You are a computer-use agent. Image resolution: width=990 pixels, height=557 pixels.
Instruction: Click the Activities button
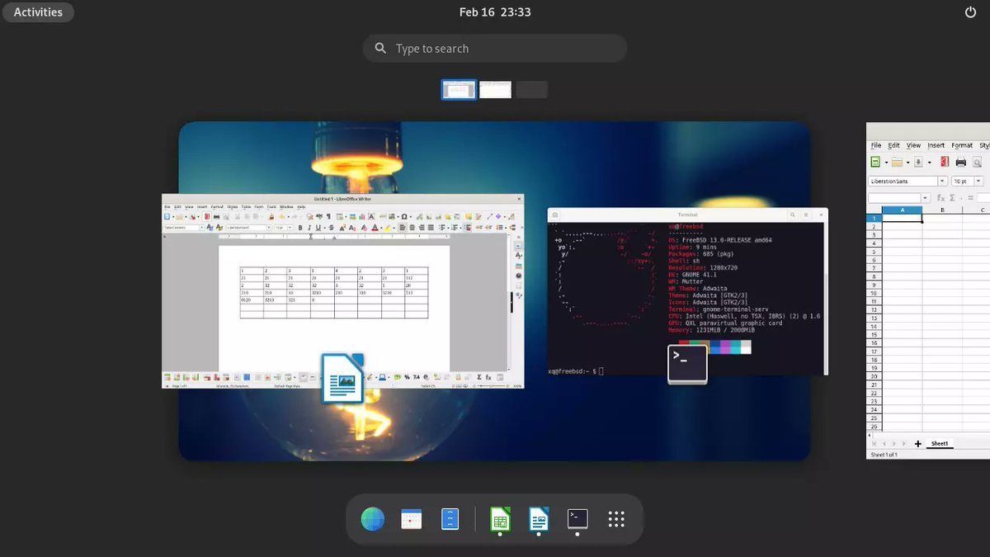38,12
